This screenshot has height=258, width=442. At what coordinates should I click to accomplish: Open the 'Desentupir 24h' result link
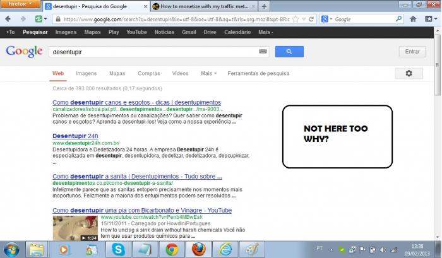(75, 136)
